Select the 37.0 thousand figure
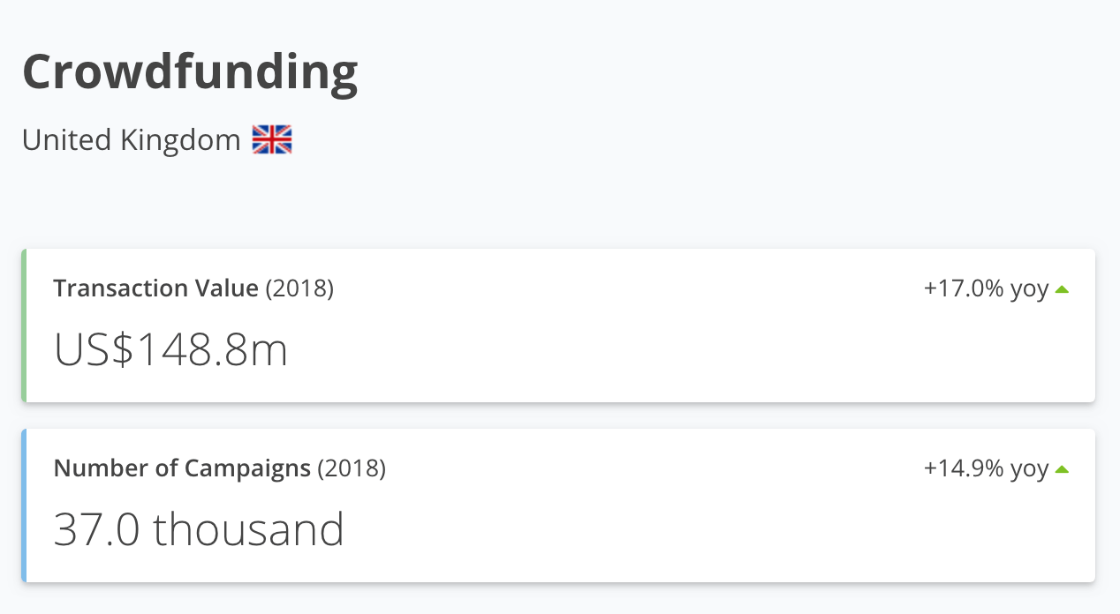The height and width of the screenshot is (614, 1120). click(x=199, y=529)
